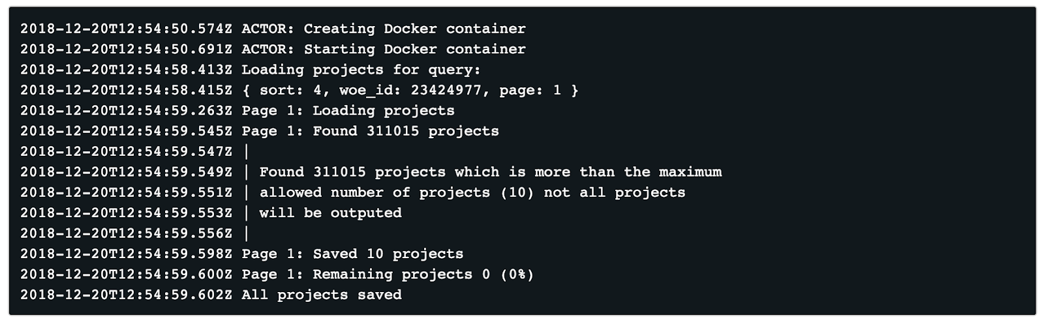
Task: Click timestamp 2018-12-20T12:54:50.574Z
Action: tap(126, 29)
